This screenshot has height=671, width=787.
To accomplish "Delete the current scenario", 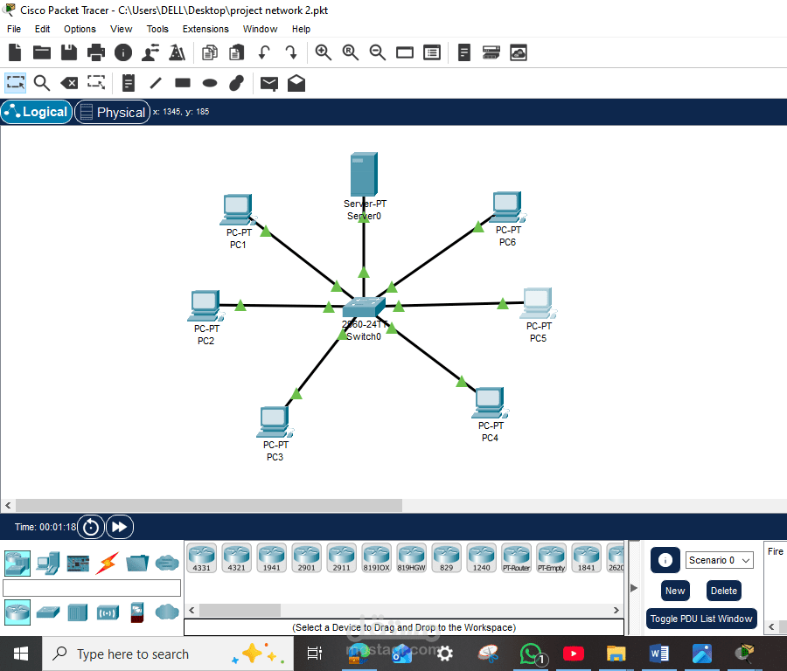I will click(723, 591).
